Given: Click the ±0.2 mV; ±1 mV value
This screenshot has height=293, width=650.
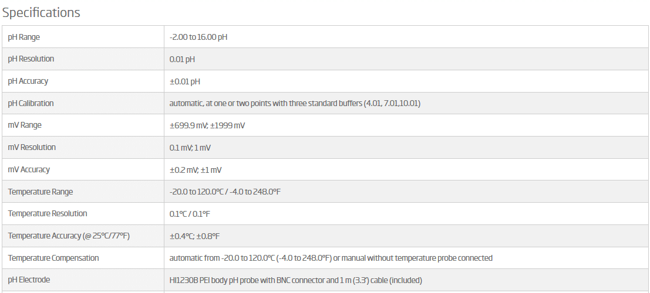Looking at the screenshot, I should point(196,170).
